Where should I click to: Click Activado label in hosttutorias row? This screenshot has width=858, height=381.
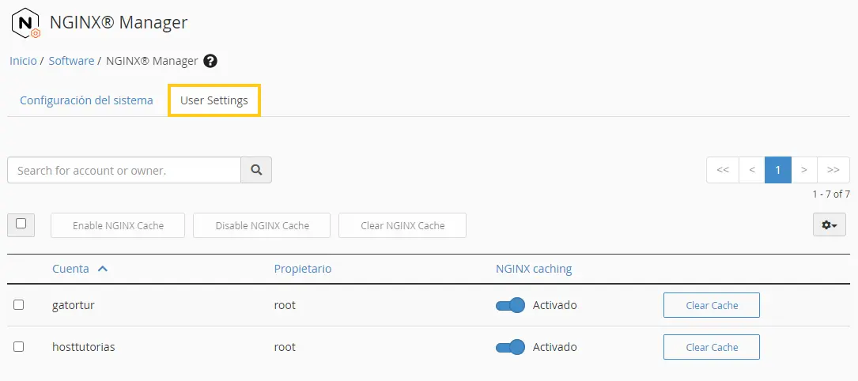coord(555,346)
